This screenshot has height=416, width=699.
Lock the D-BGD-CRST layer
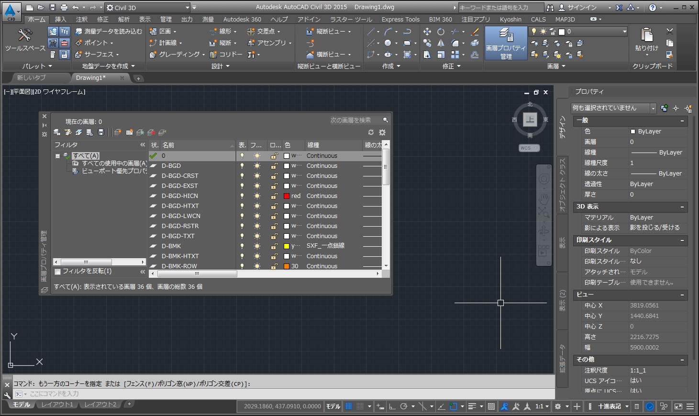tap(274, 176)
